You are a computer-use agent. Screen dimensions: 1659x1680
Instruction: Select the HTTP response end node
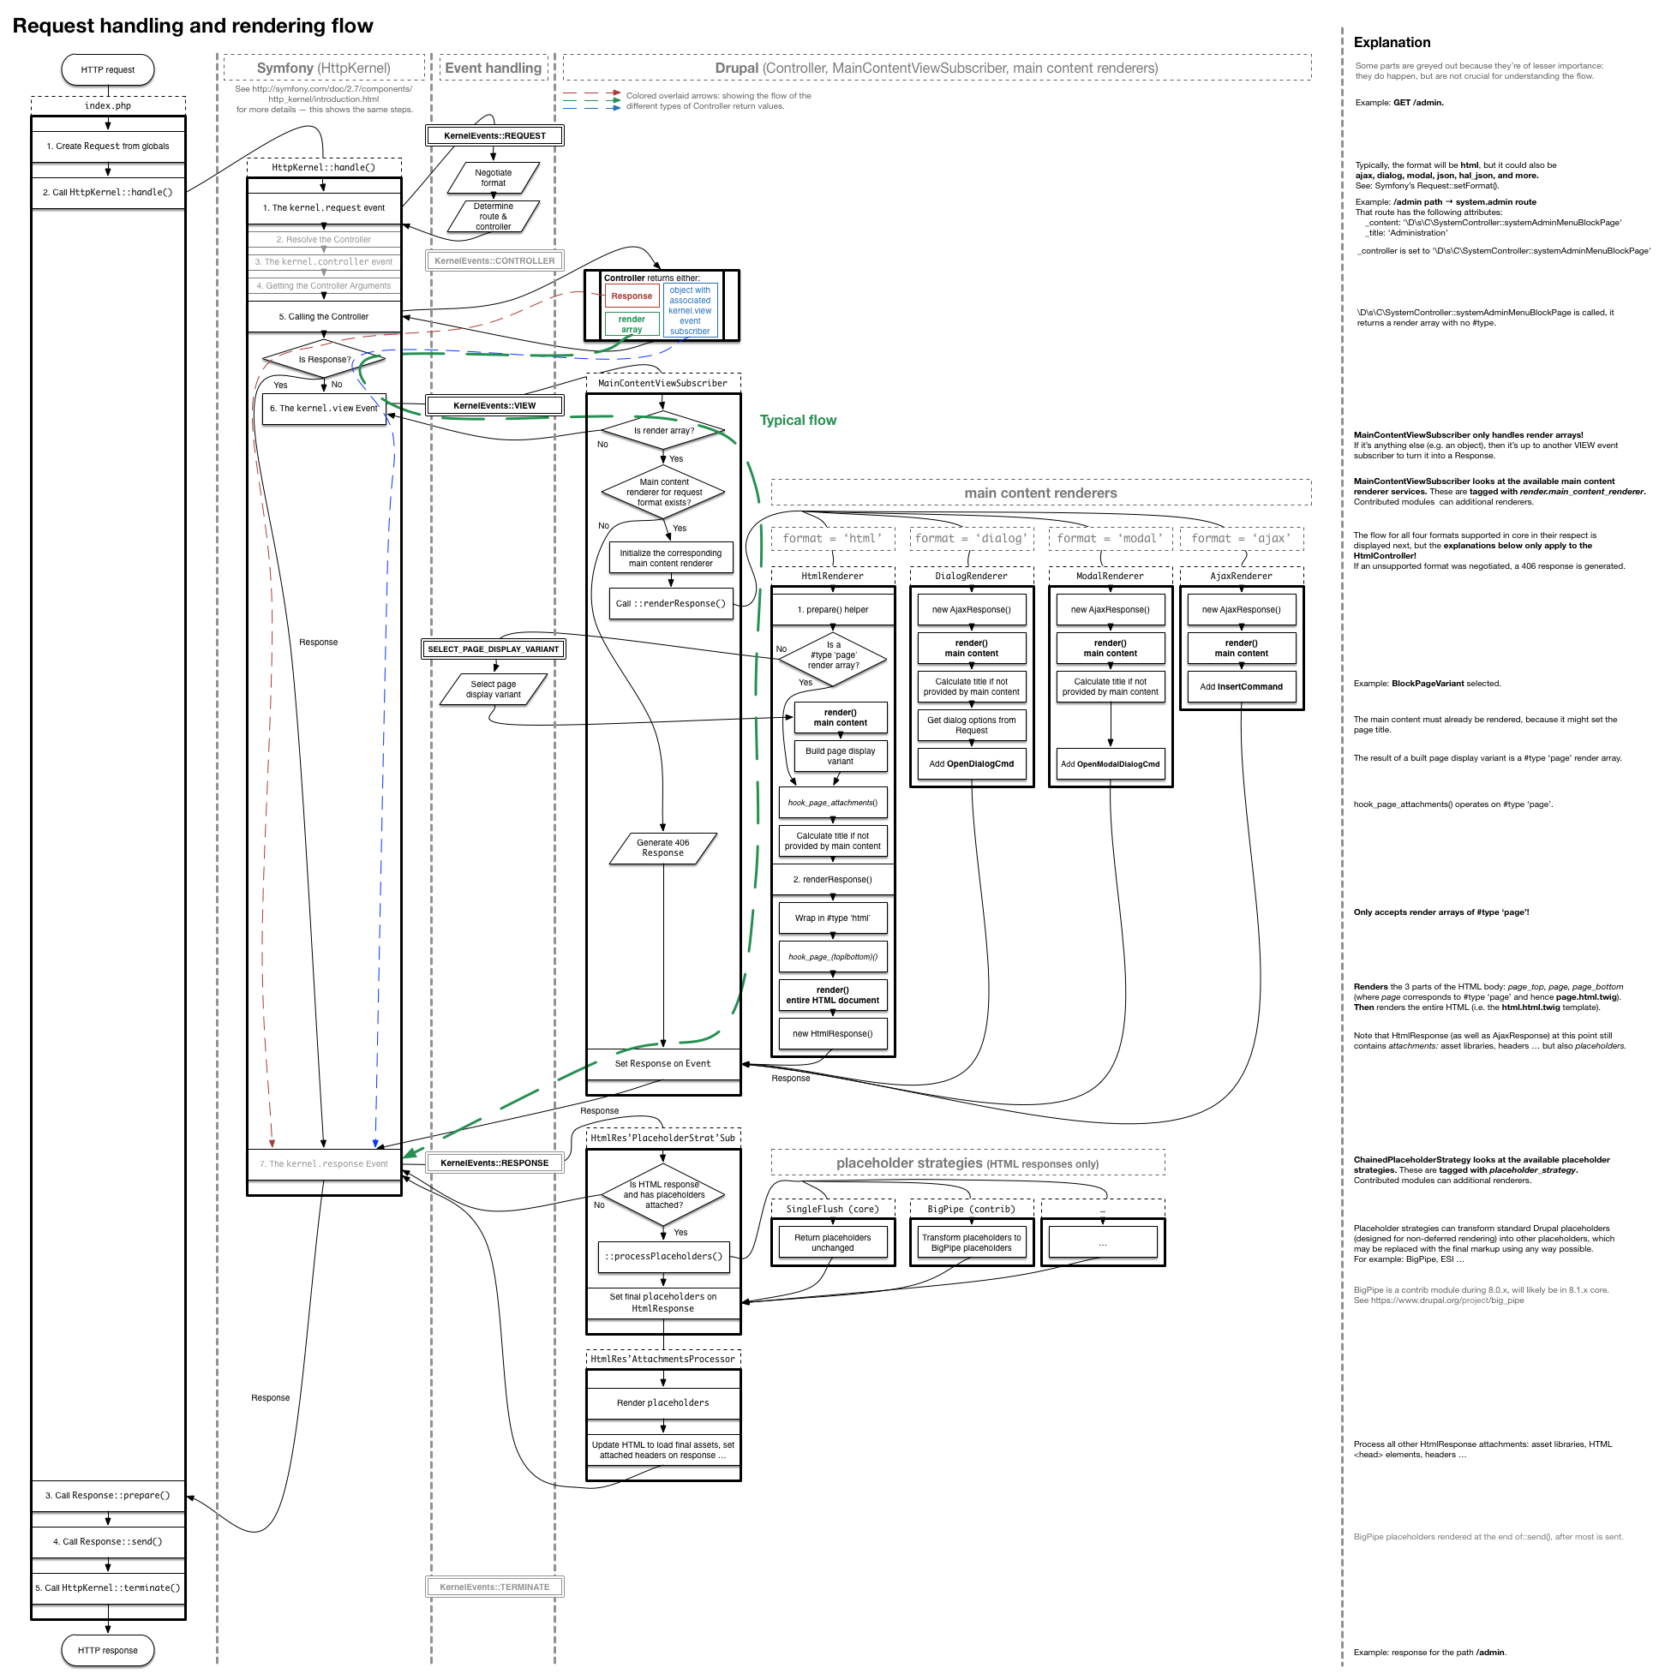[x=107, y=1649]
